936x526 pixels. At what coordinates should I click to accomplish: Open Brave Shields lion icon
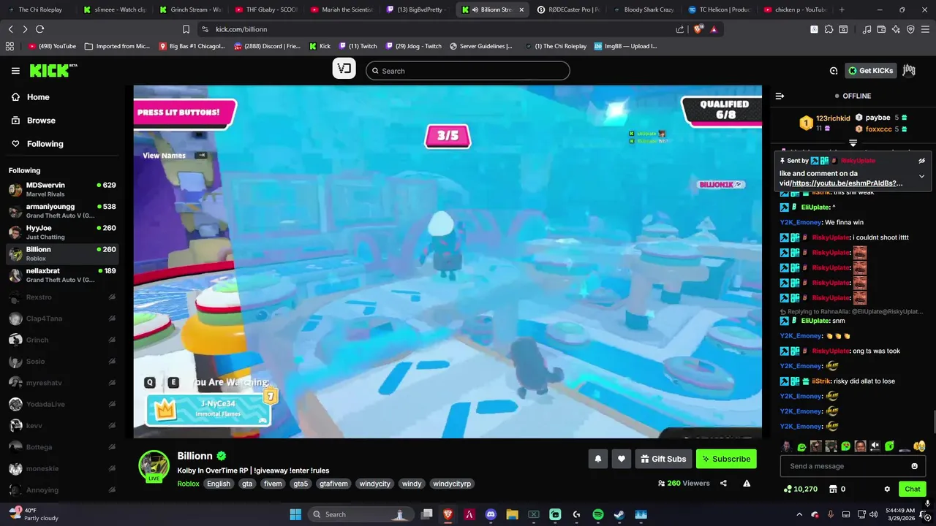[x=697, y=29]
